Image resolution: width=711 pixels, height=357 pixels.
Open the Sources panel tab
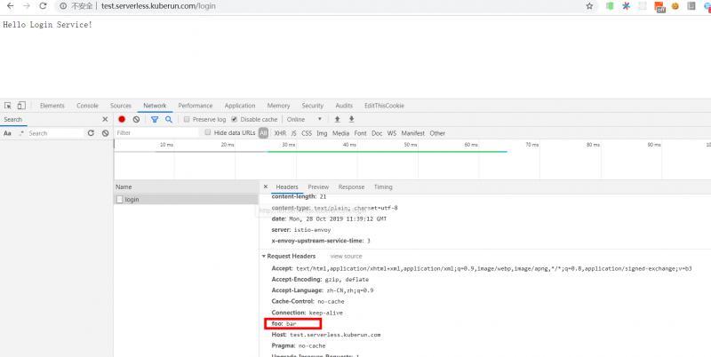click(x=121, y=106)
